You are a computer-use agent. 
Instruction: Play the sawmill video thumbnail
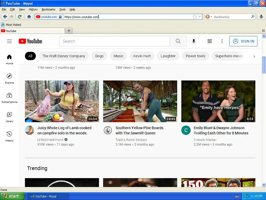tap(140, 101)
